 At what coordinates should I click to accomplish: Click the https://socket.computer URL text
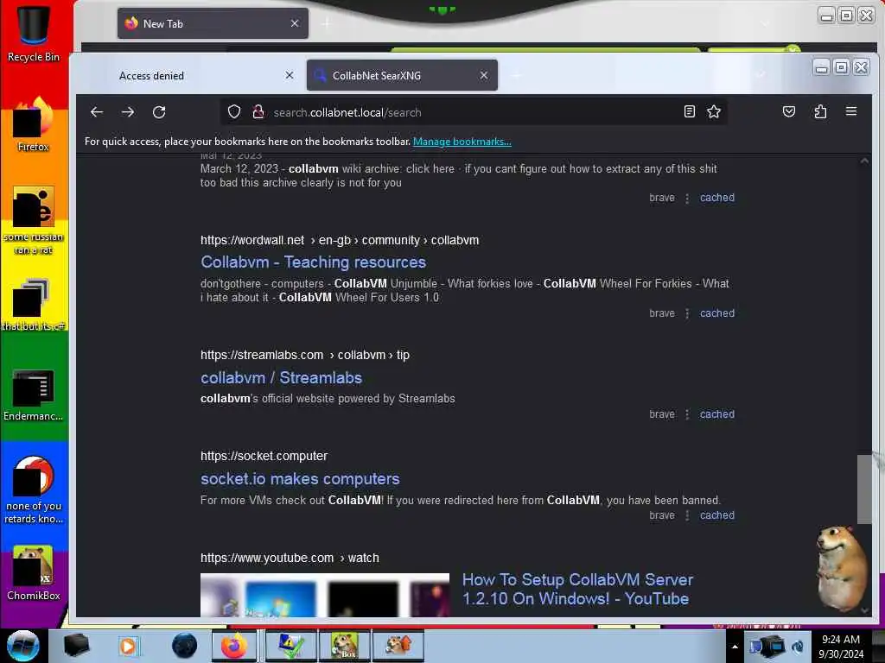(264, 456)
